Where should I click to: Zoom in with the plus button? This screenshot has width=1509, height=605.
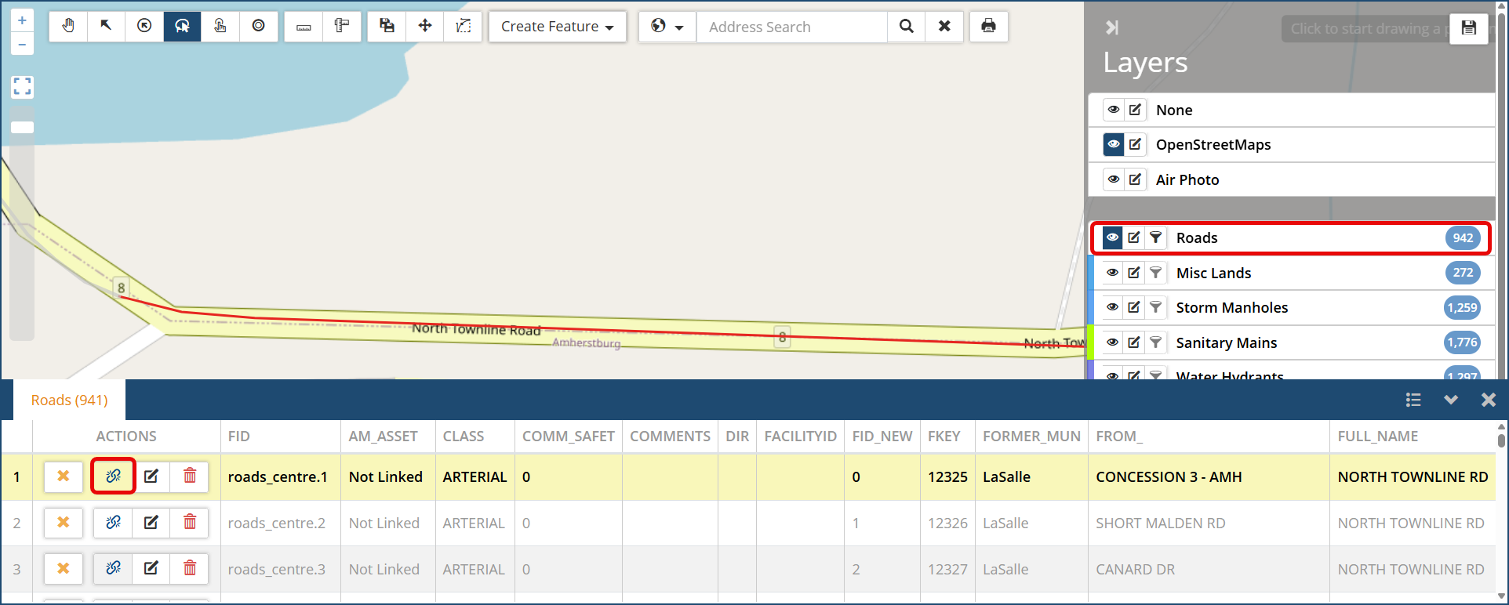[22, 20]
